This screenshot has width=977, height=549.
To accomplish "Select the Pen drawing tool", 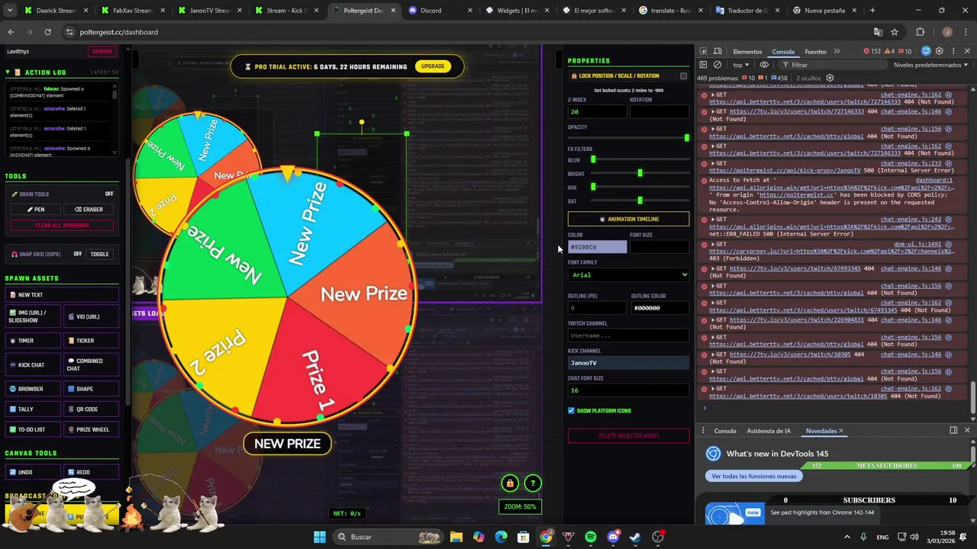I will click(36, 210).
